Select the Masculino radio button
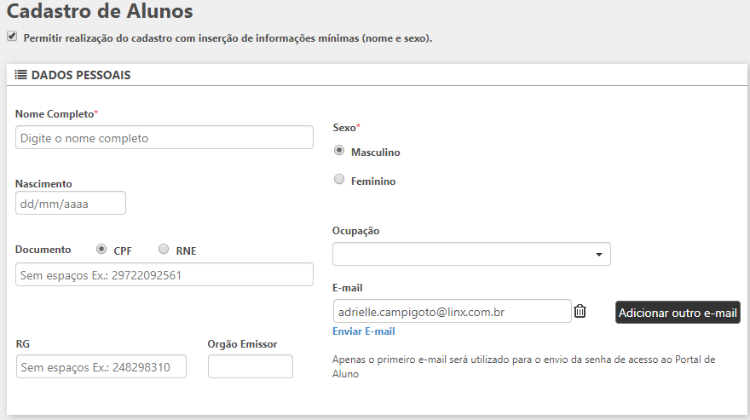 pos(339,151)
